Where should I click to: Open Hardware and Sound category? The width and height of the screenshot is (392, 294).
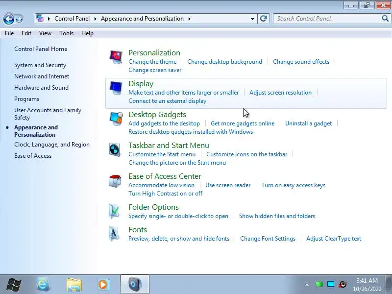[x=41, y=88]
